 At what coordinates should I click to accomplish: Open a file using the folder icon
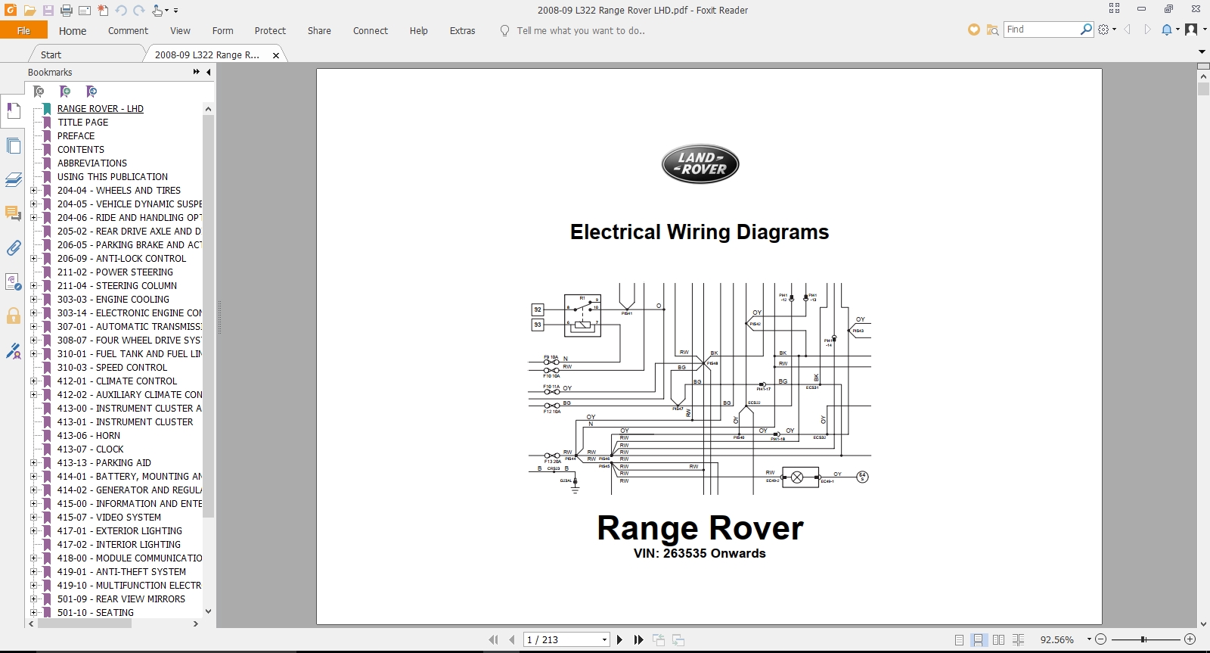click(x=29, y=11)
